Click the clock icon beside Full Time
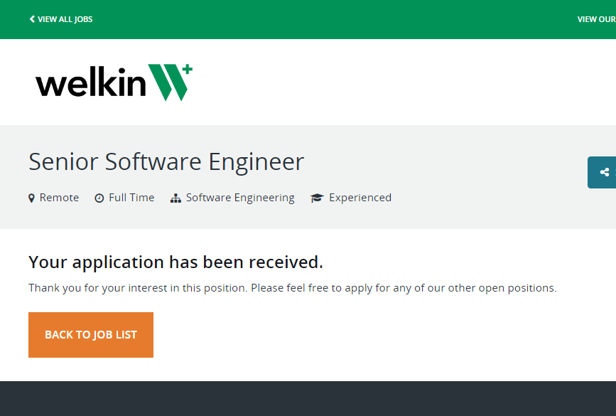 (99, 198)
